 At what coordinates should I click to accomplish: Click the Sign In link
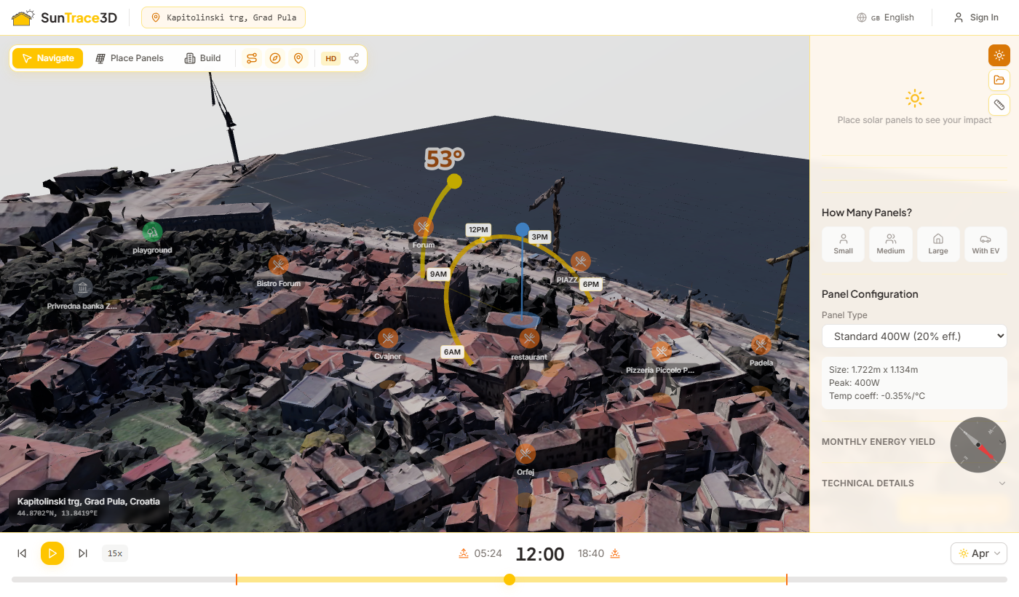coord(976,17)
